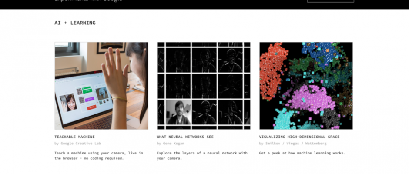Click the man's webcam tile in the grid
Screen dimensions: 409x174
click(x=179, y=112)
